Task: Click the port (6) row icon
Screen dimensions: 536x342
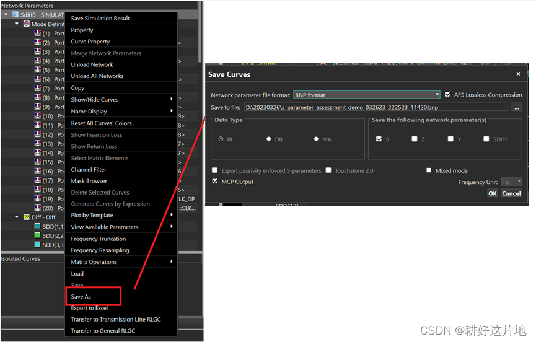Action: [38, 79]
